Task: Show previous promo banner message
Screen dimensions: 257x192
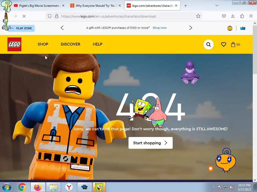Action: click(62, 28)
